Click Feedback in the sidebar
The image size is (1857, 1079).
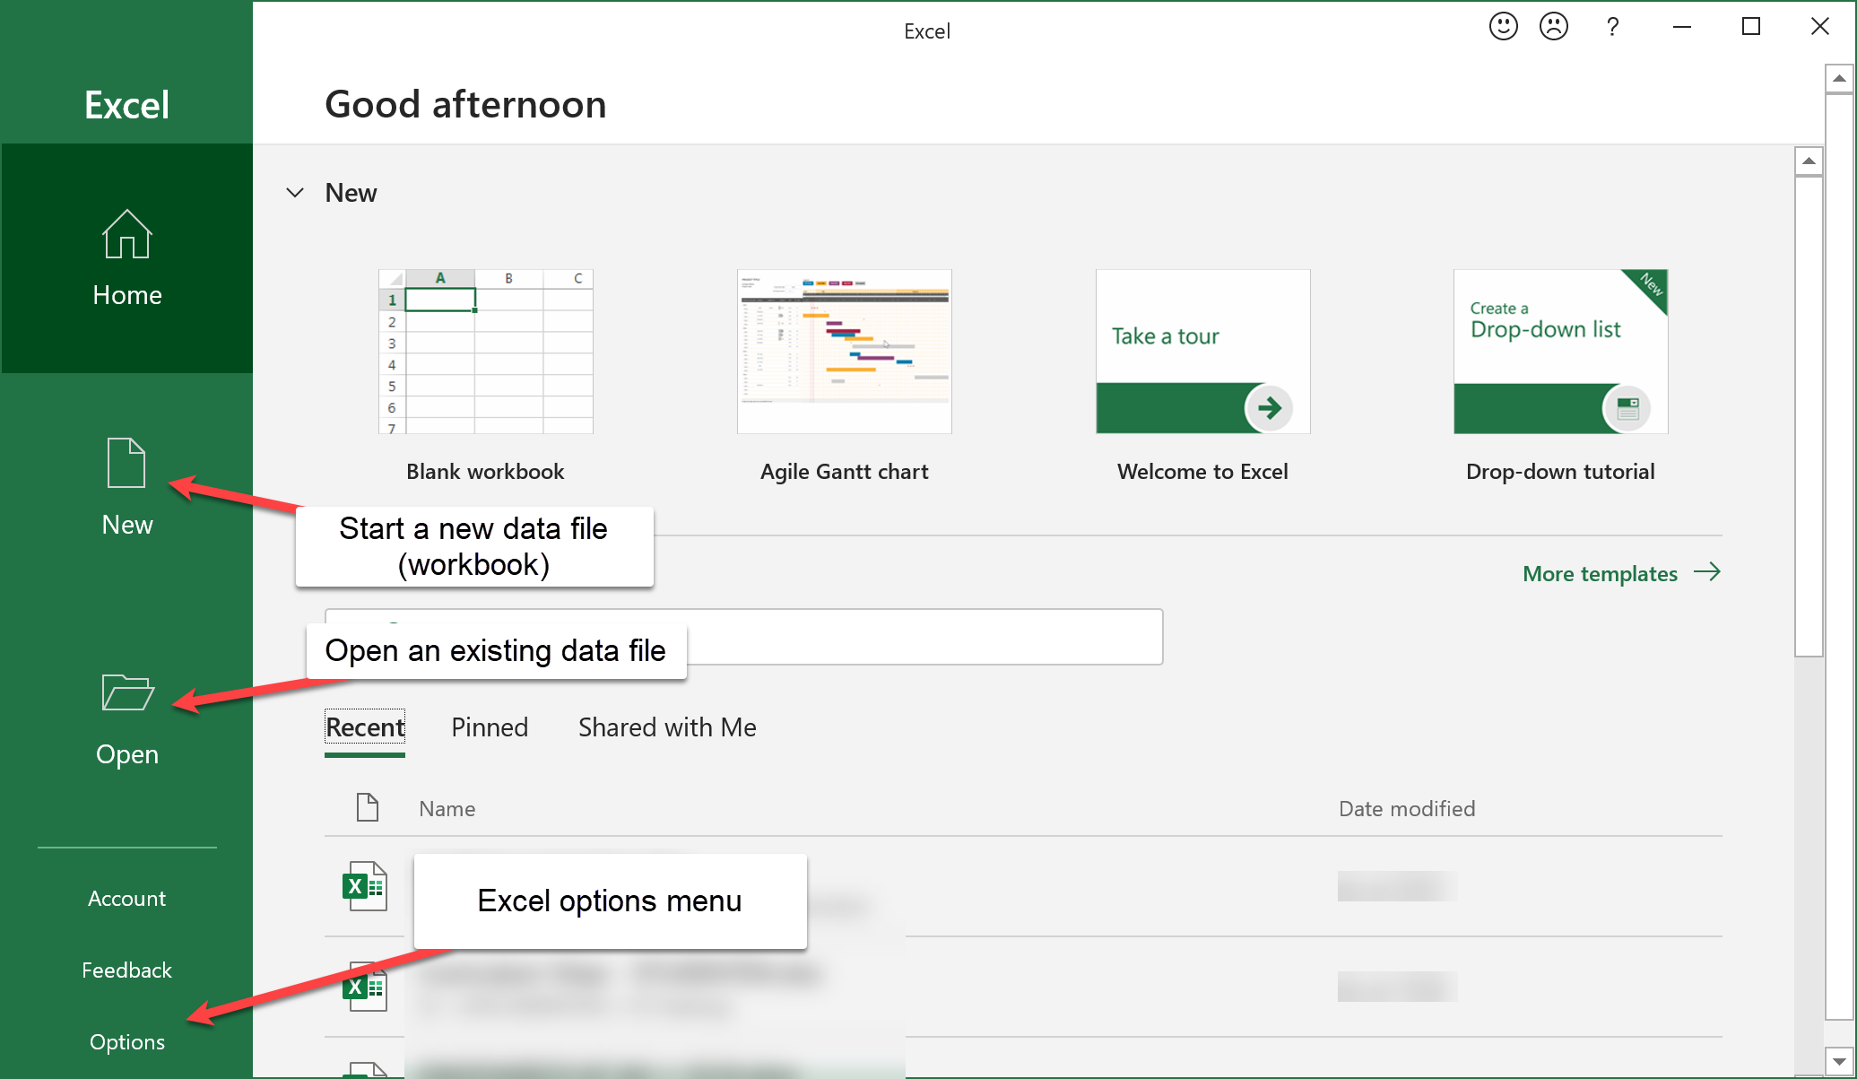click(x=126, y=970)
